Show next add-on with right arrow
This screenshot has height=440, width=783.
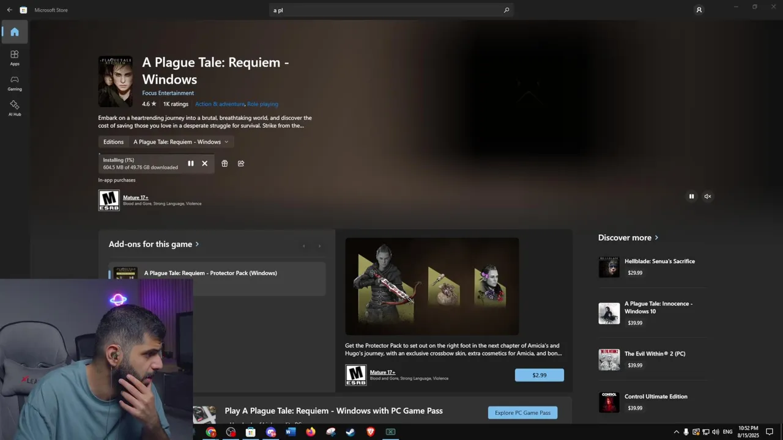click(x=319, y=246)
